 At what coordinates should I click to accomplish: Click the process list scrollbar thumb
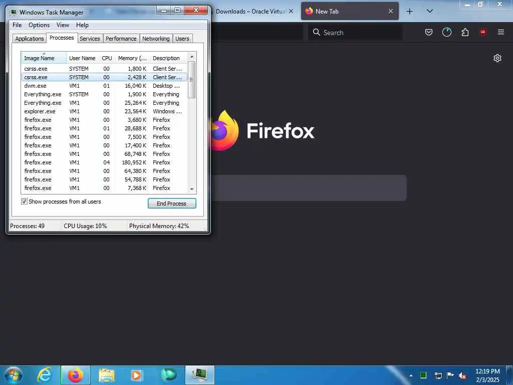pyautogui.click(x=192, y=80)
